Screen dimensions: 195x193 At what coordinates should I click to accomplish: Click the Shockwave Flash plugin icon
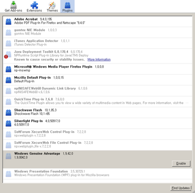(x=8, y=112)
